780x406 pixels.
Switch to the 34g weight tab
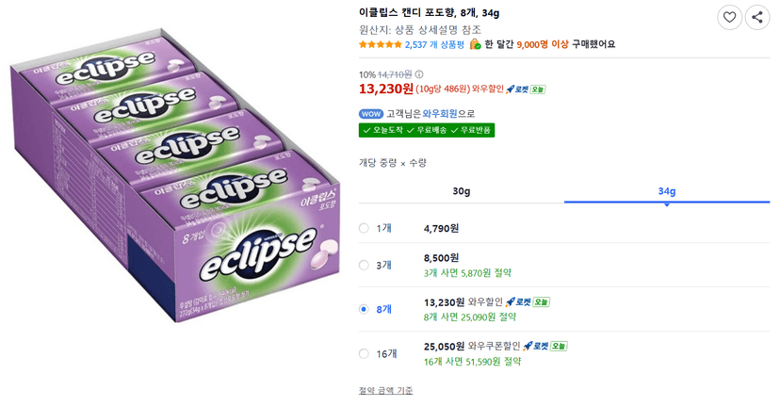pyautogui.click(x=667, y=191)
